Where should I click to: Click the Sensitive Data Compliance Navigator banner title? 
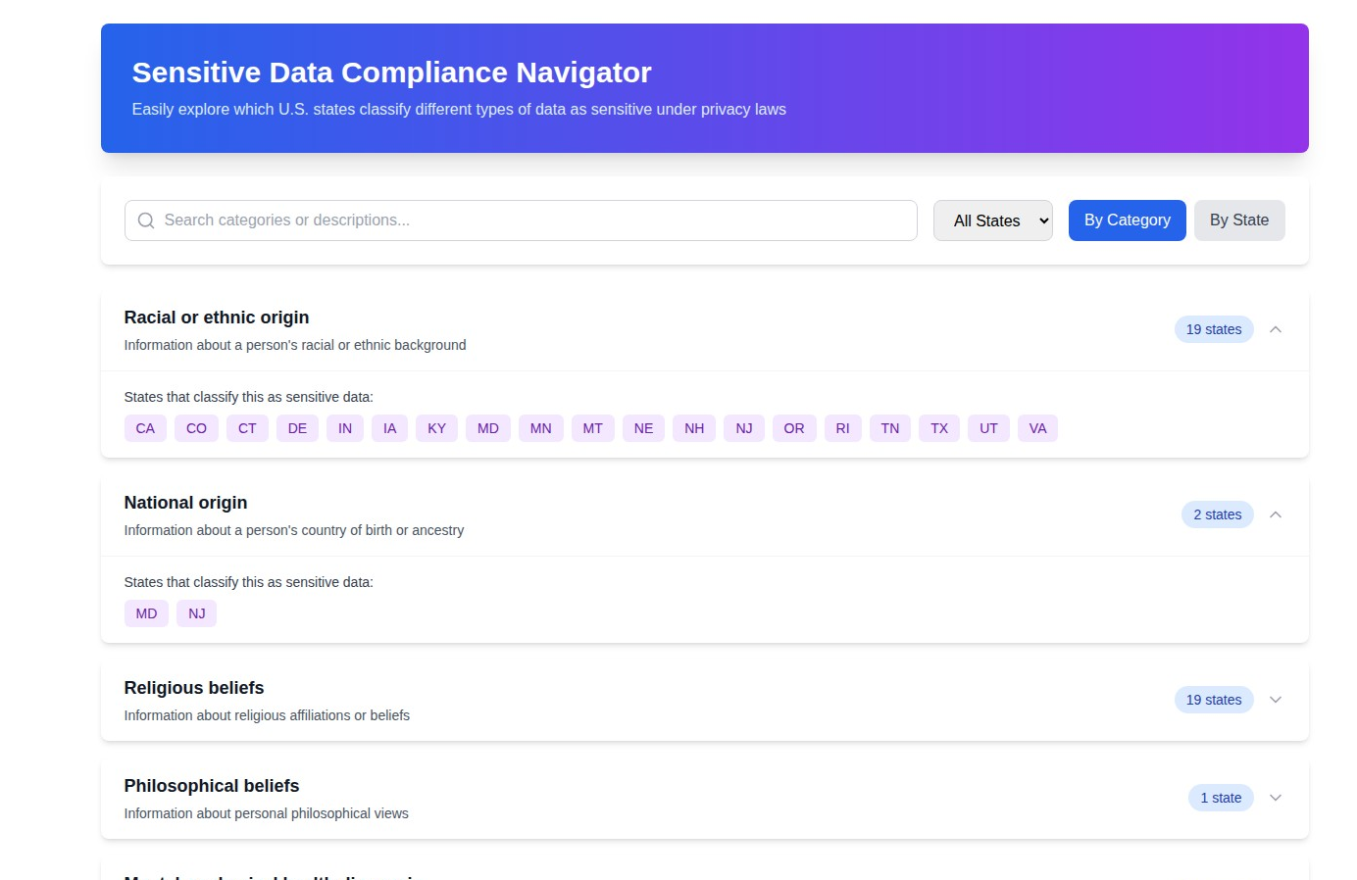point(391,72)
